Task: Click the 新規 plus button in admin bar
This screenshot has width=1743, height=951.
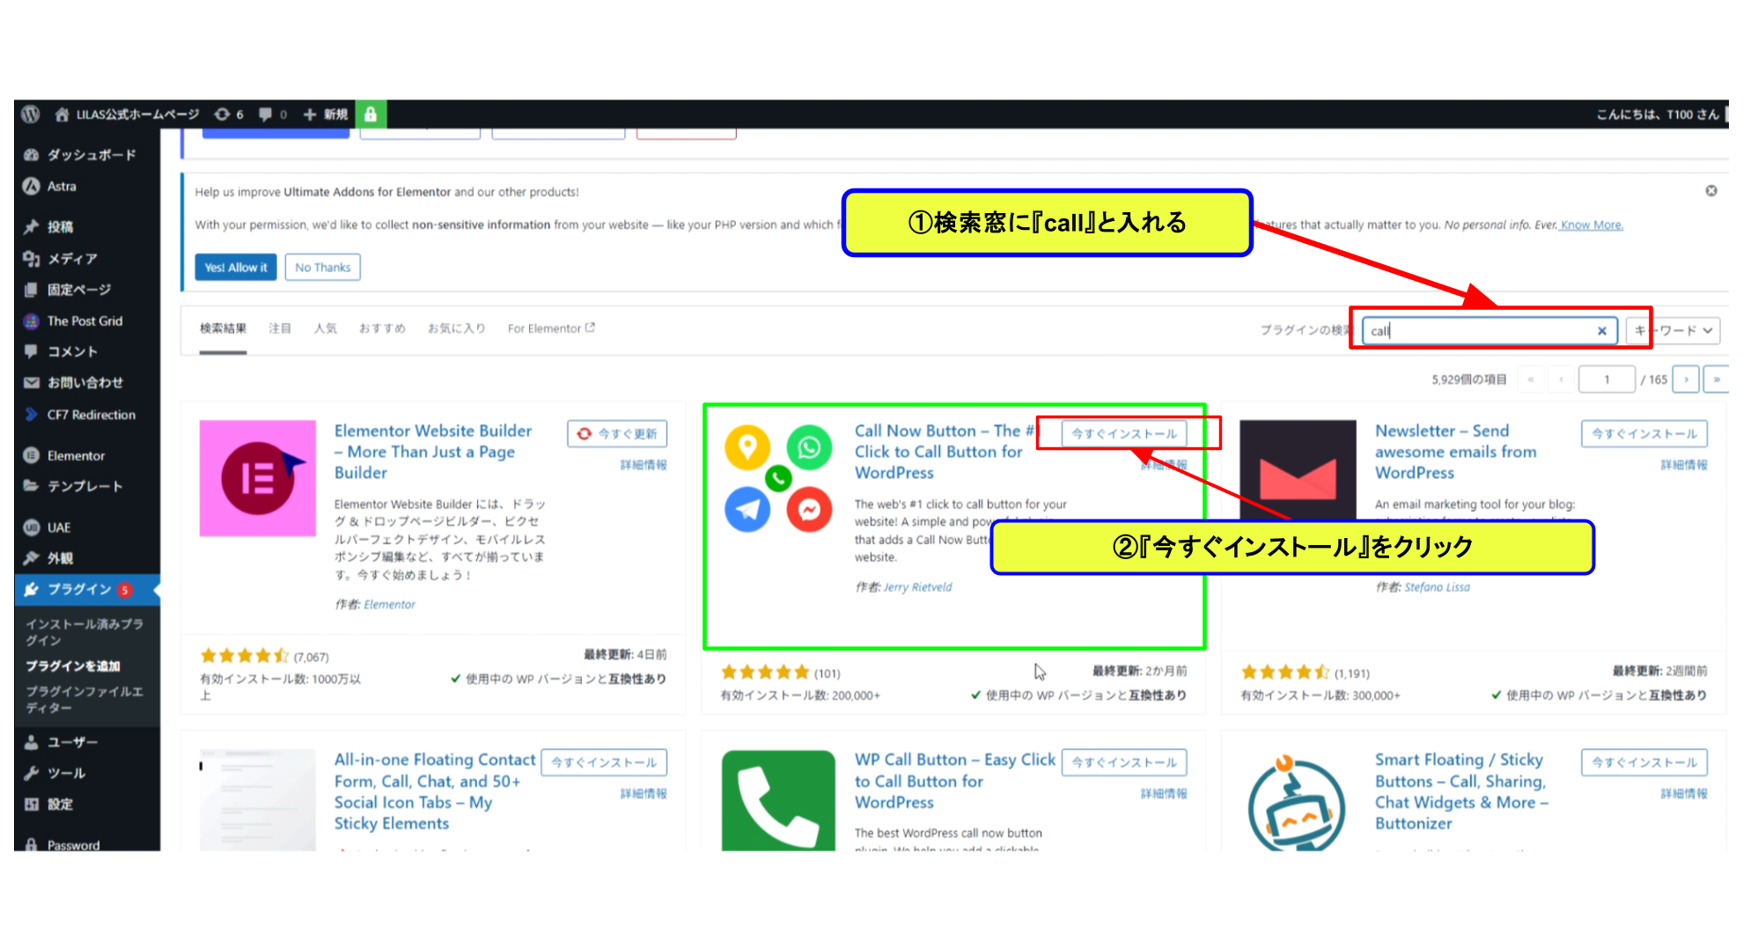Action: [x=325, y=114]
